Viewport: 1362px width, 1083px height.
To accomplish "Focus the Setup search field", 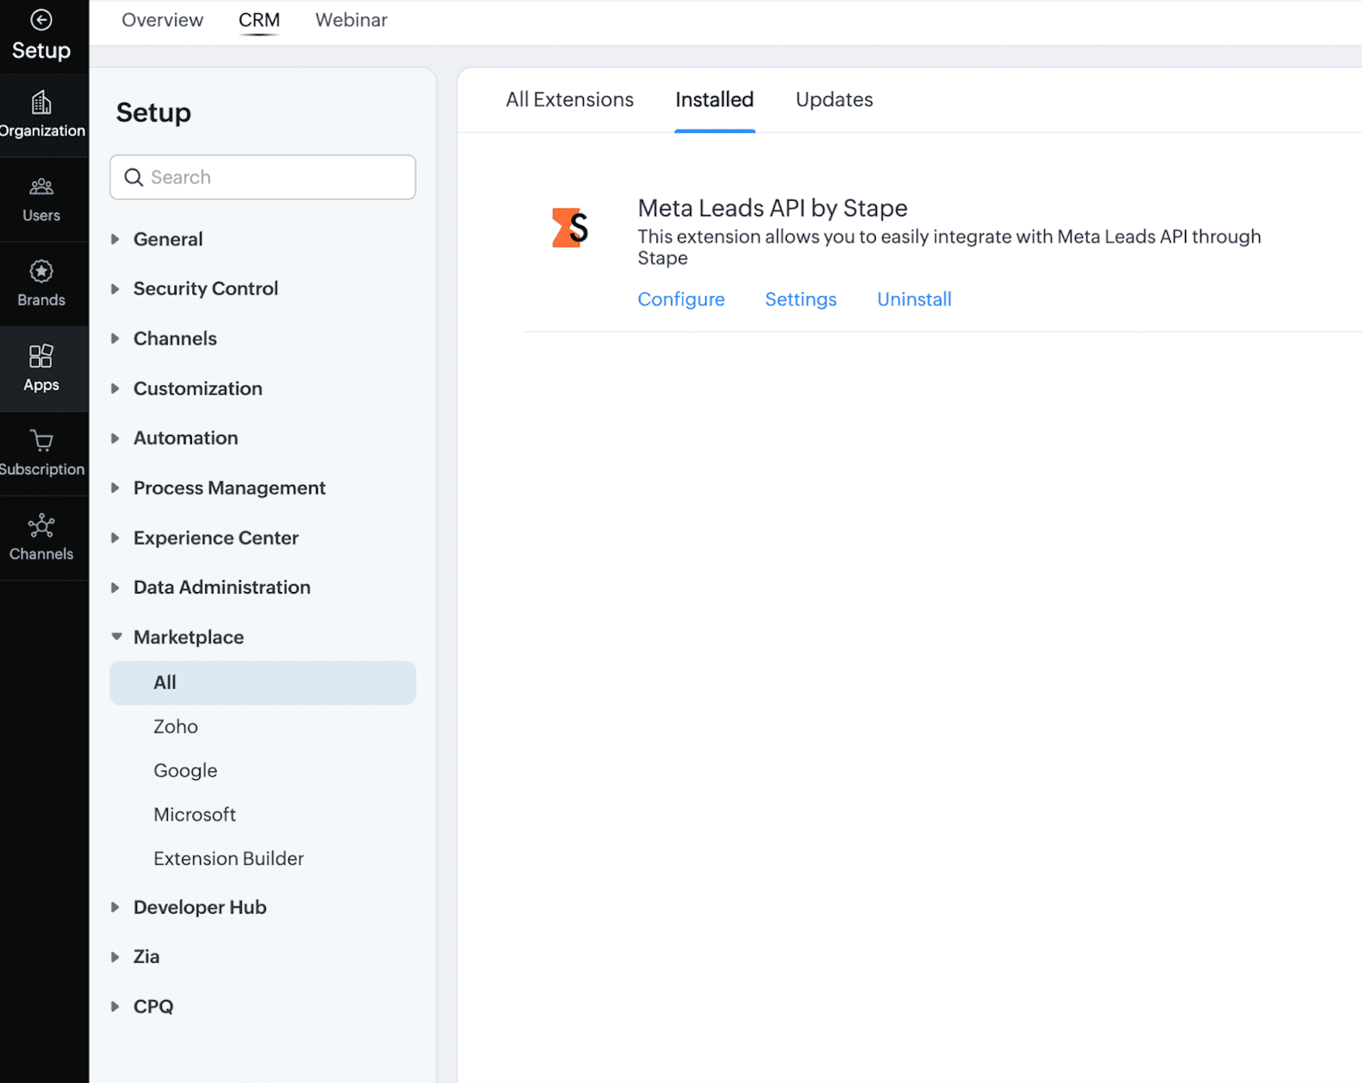I will [263, 177].
